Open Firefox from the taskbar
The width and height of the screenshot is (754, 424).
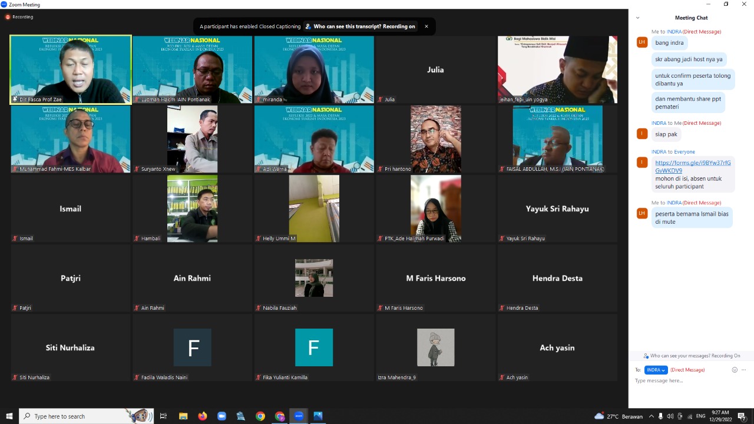click(x=203, y=416)
